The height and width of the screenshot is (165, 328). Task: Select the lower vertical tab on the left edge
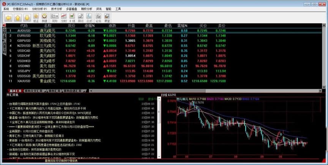[x=4, y=48]
